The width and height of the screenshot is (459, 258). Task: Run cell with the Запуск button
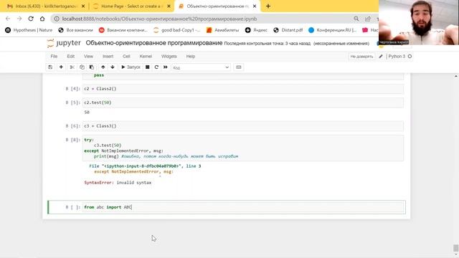point(131,67)
